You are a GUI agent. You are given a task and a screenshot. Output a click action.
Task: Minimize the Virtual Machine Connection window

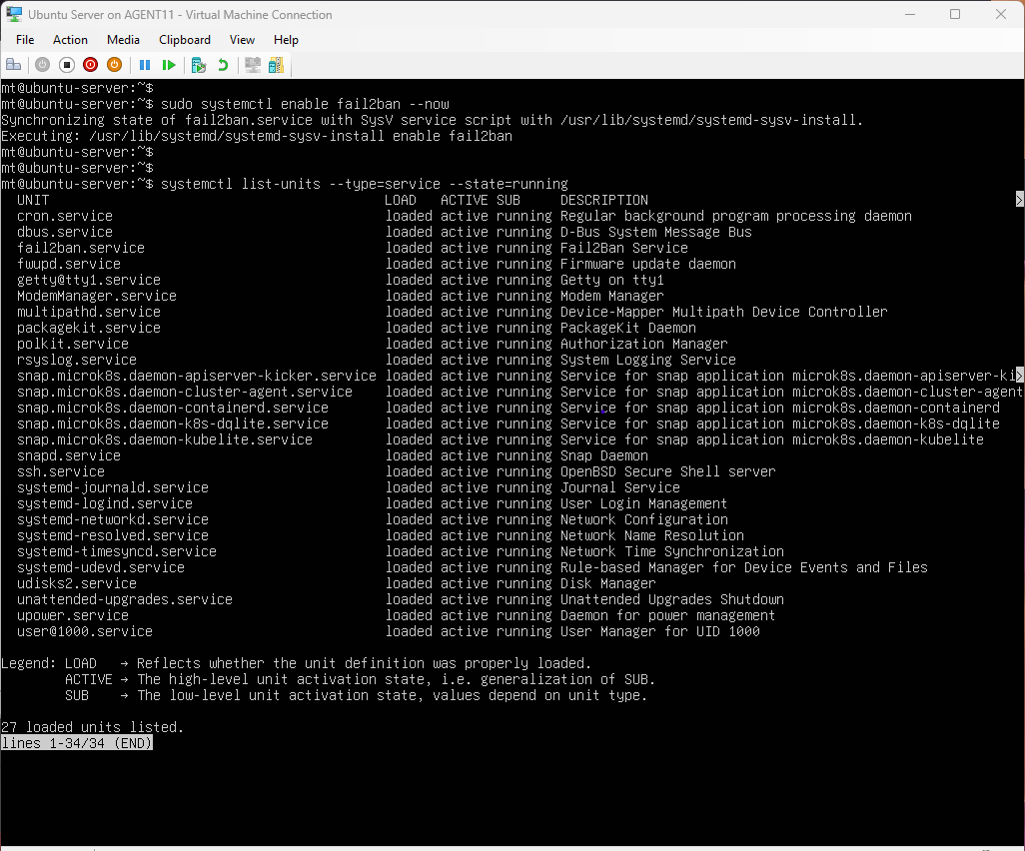click(x=909, y=15)
